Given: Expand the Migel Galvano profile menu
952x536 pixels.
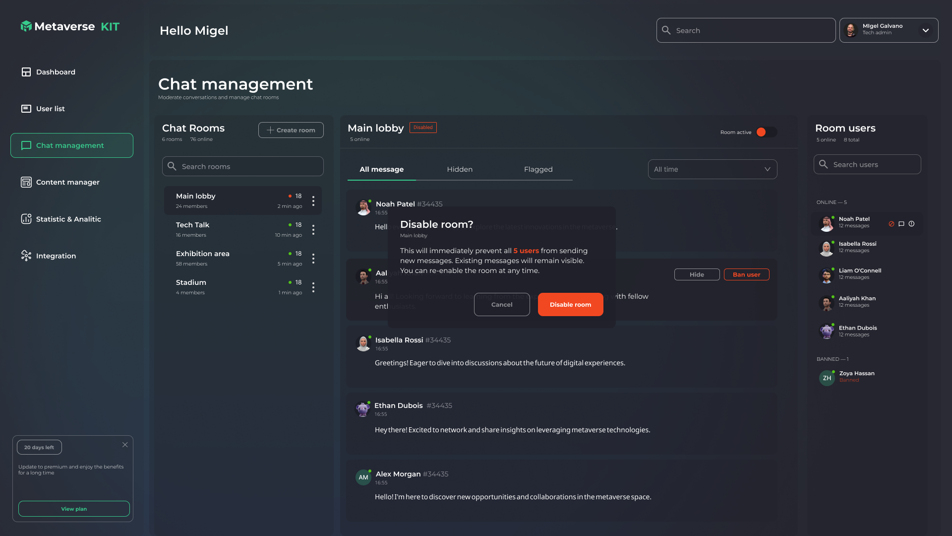Looking at the screenshot, I should pyautogui.click(x=925, y=30).
